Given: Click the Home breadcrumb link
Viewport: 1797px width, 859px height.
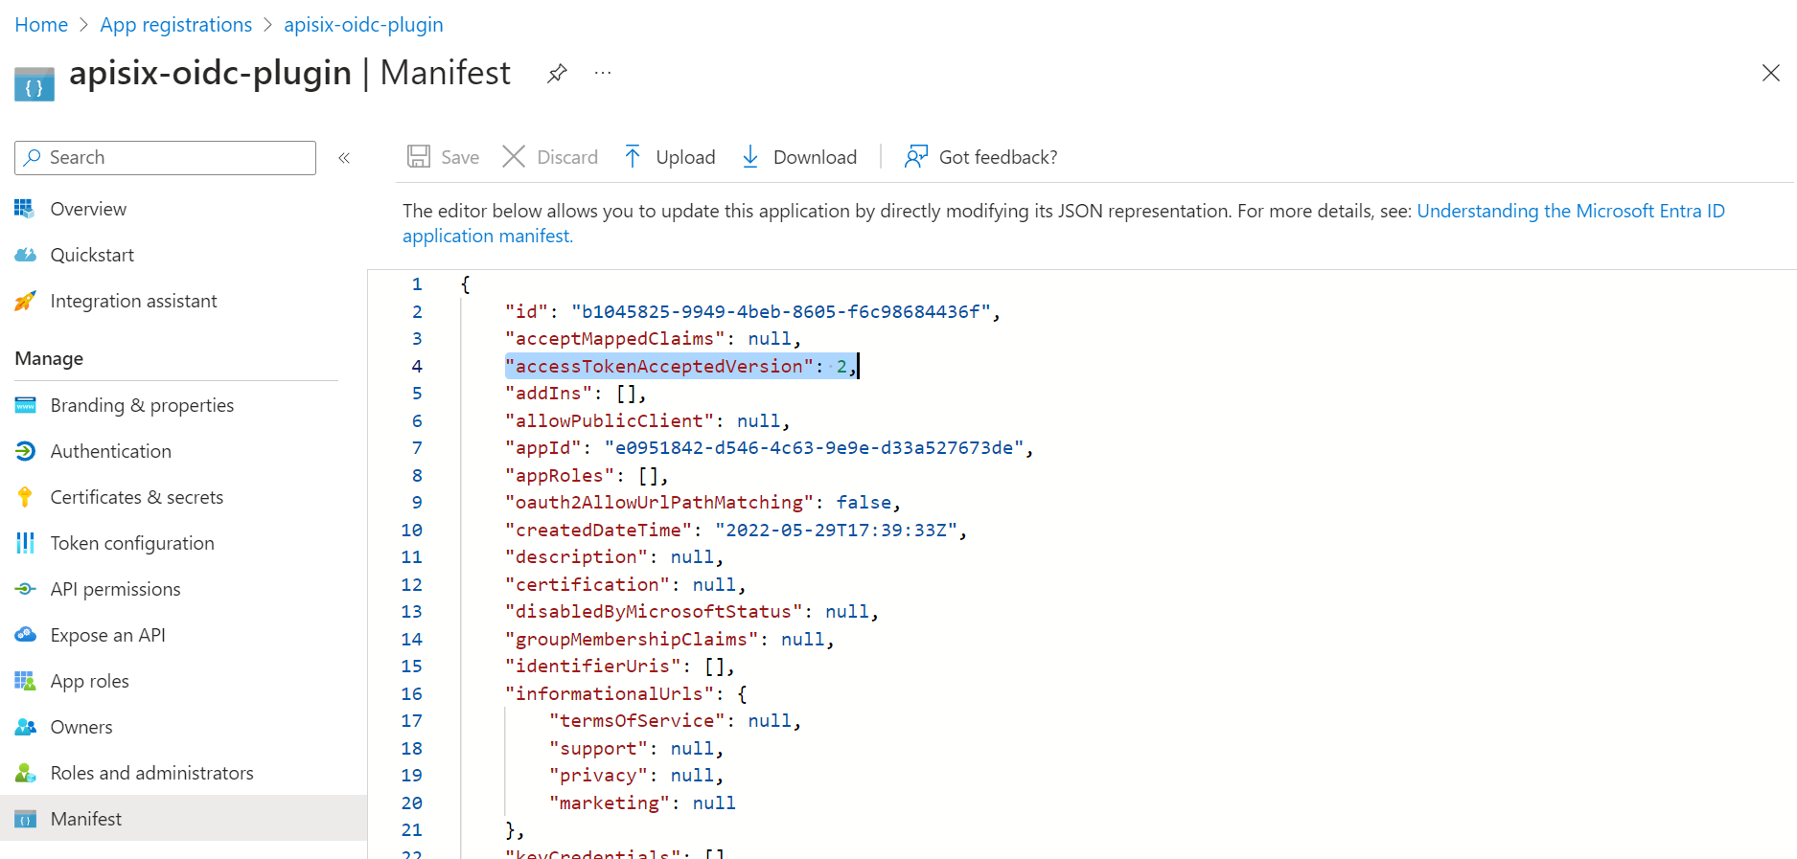Looking at the screenshot, I should 41,25.
